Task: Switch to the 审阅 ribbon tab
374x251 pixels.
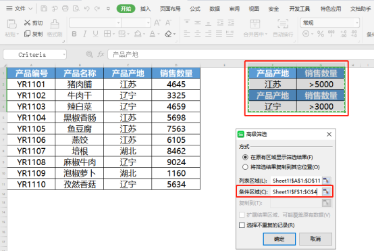Action: (234, 9)
